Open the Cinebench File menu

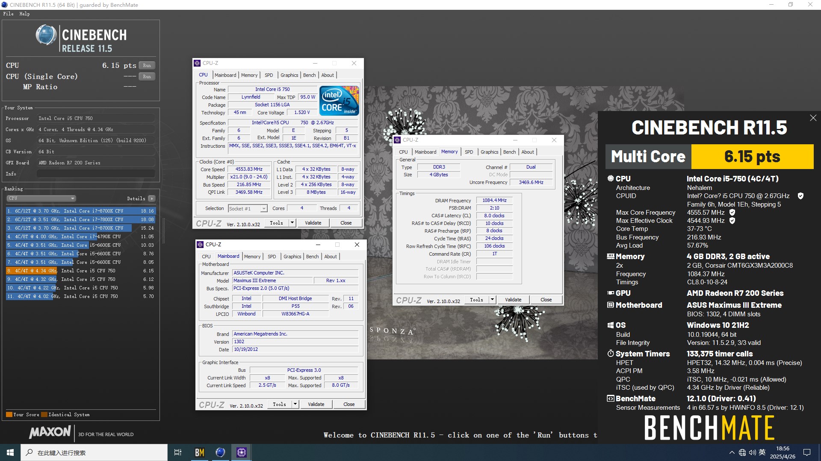pos(8,14)
